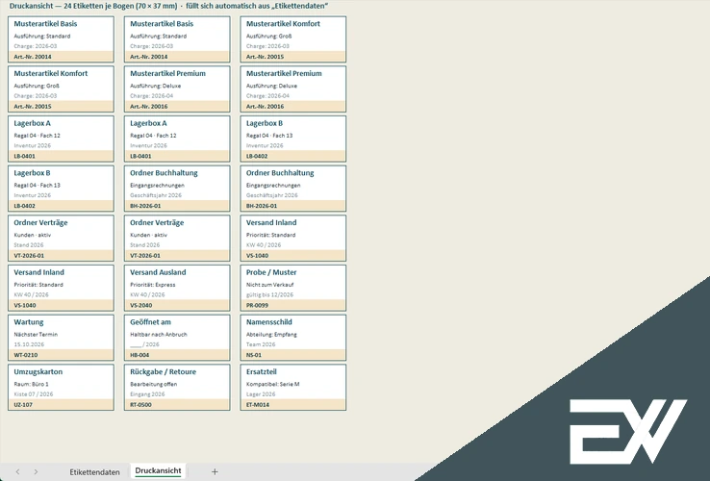Select the VS-2040 code cell

point(177,305)
